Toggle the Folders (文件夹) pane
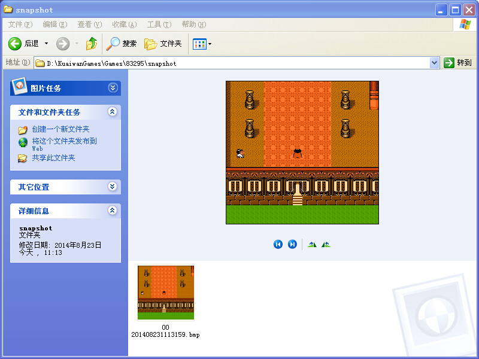479x359 pixels. [x=163, y=44]
